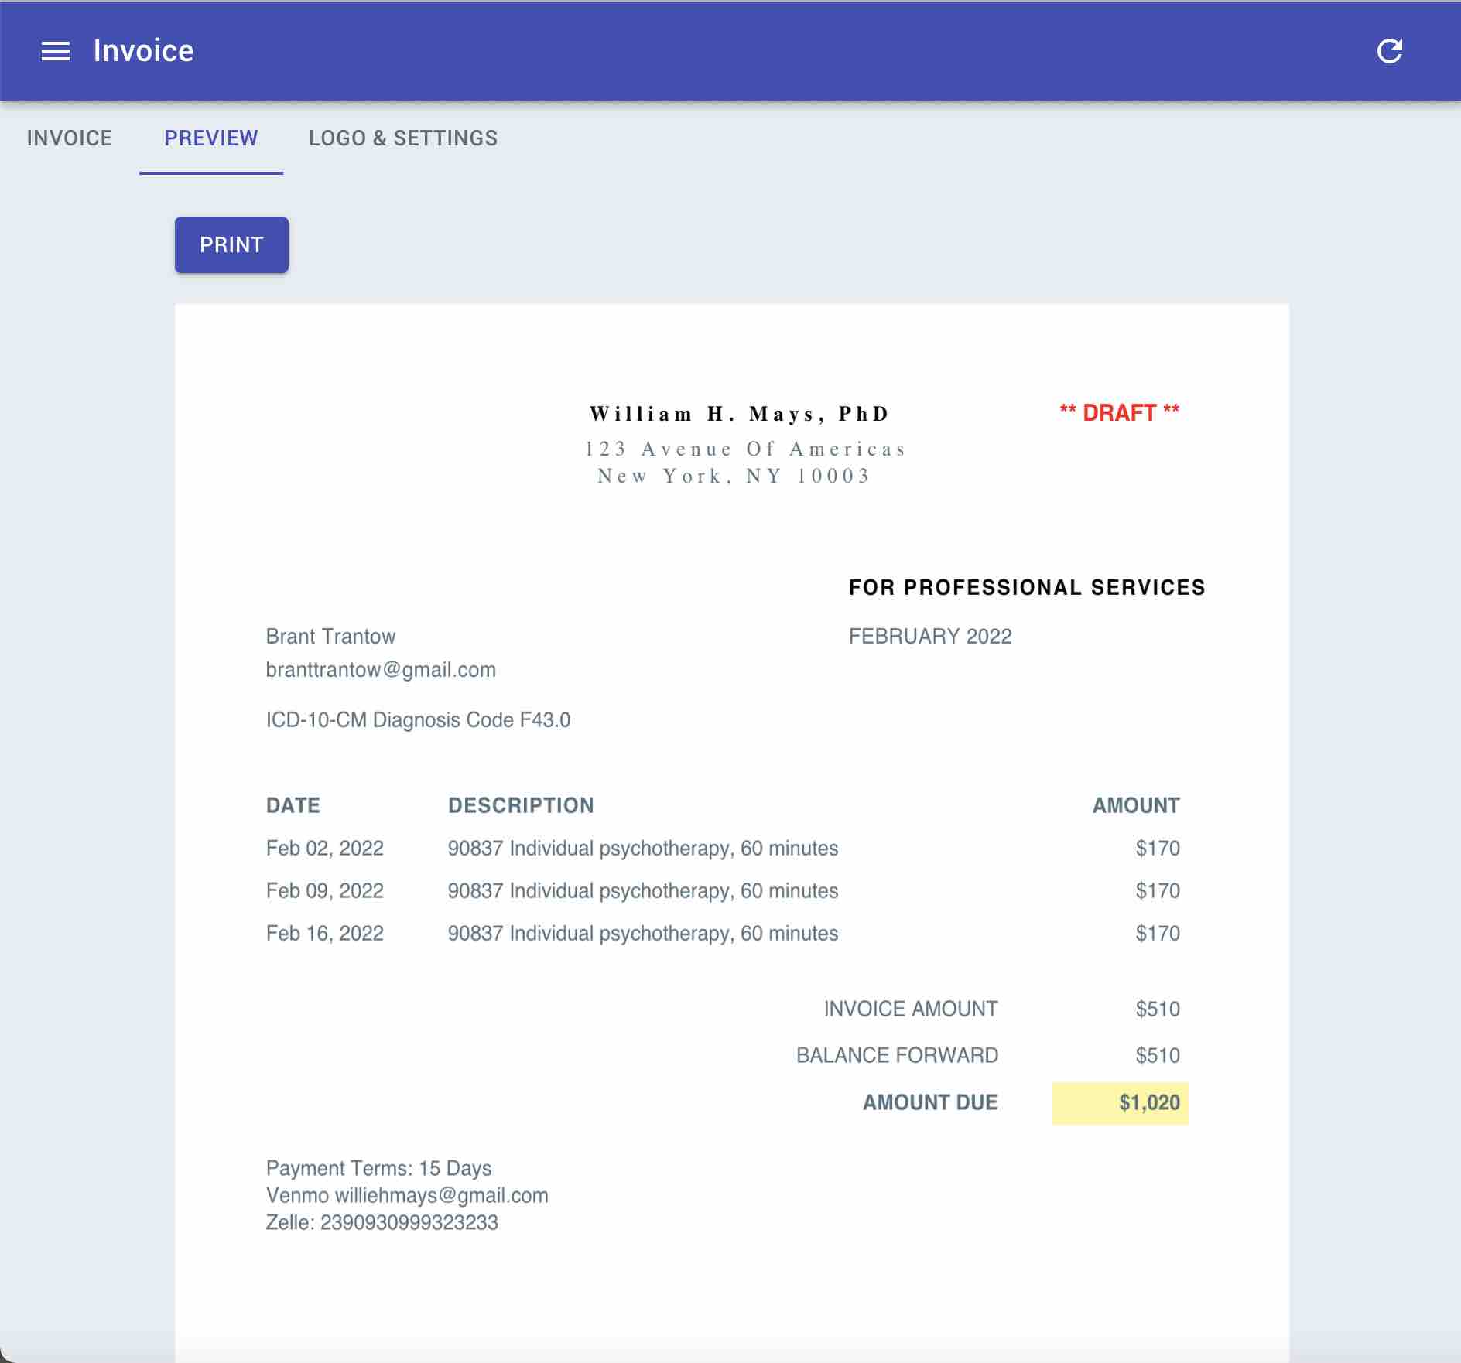
Task: Click the BALANCE FORWARD value $510
Action: point(1157,1054)
